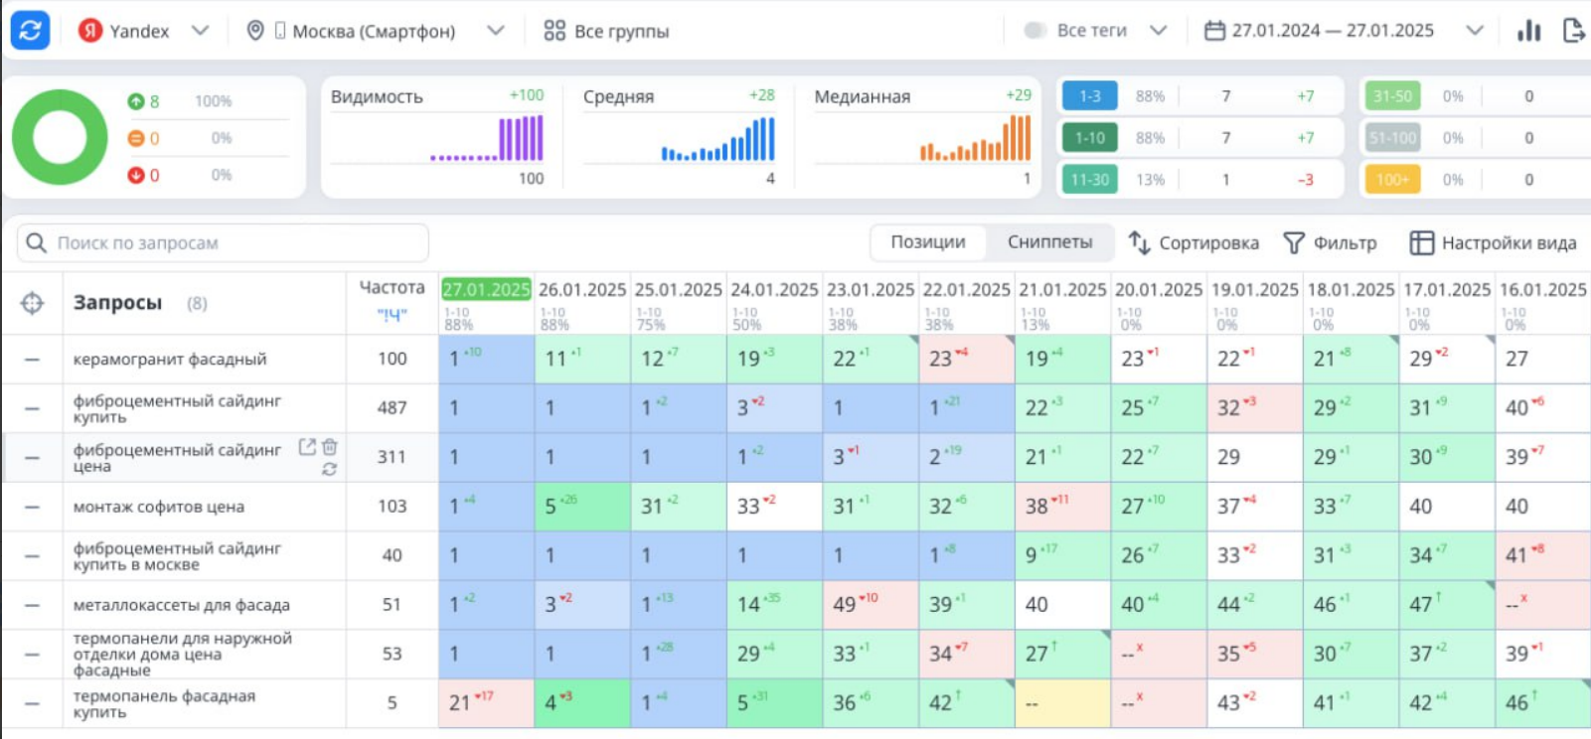The image size is (1591, 739).
Task: Refresh фиброцементный сайдинг цена row with small reload icon
Action: click(x=329, y=469)
